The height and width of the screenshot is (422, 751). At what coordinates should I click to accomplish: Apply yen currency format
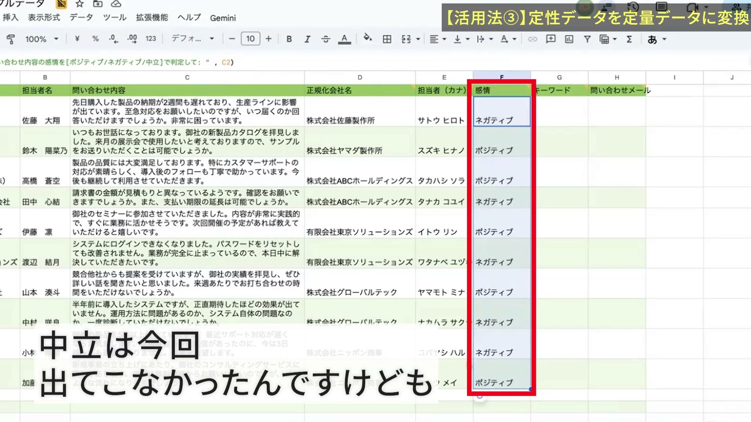click(77, 39)
